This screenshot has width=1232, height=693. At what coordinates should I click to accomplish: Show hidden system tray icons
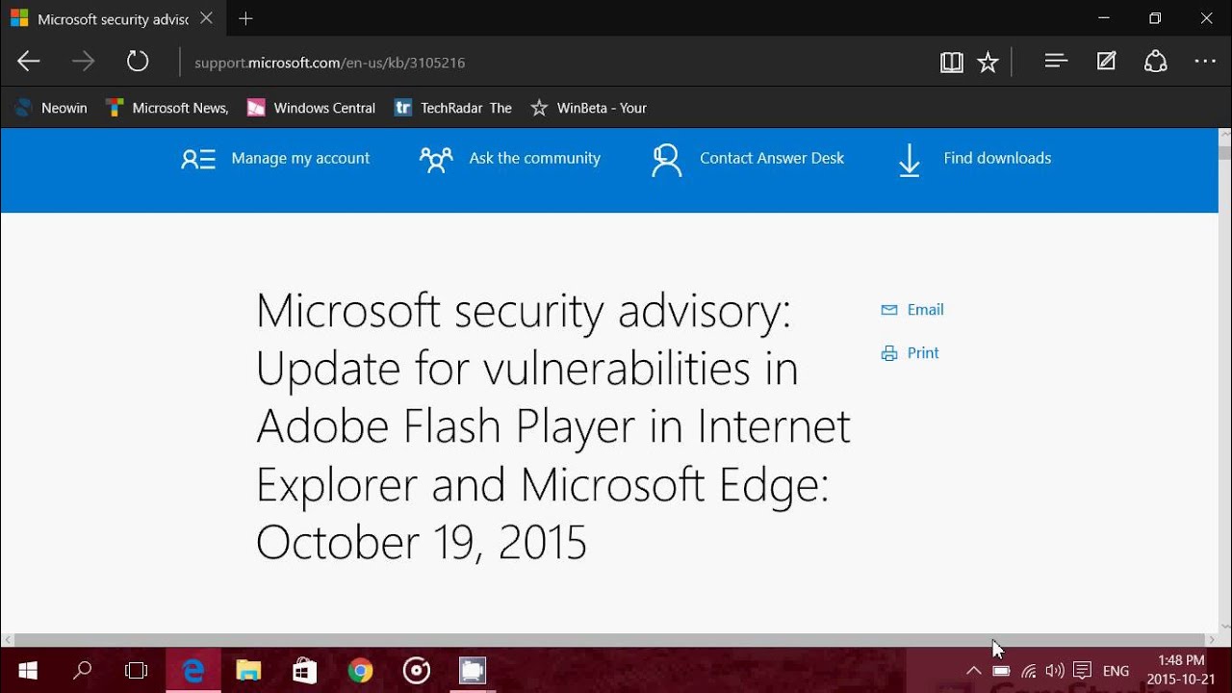click(x=973, y=671)
